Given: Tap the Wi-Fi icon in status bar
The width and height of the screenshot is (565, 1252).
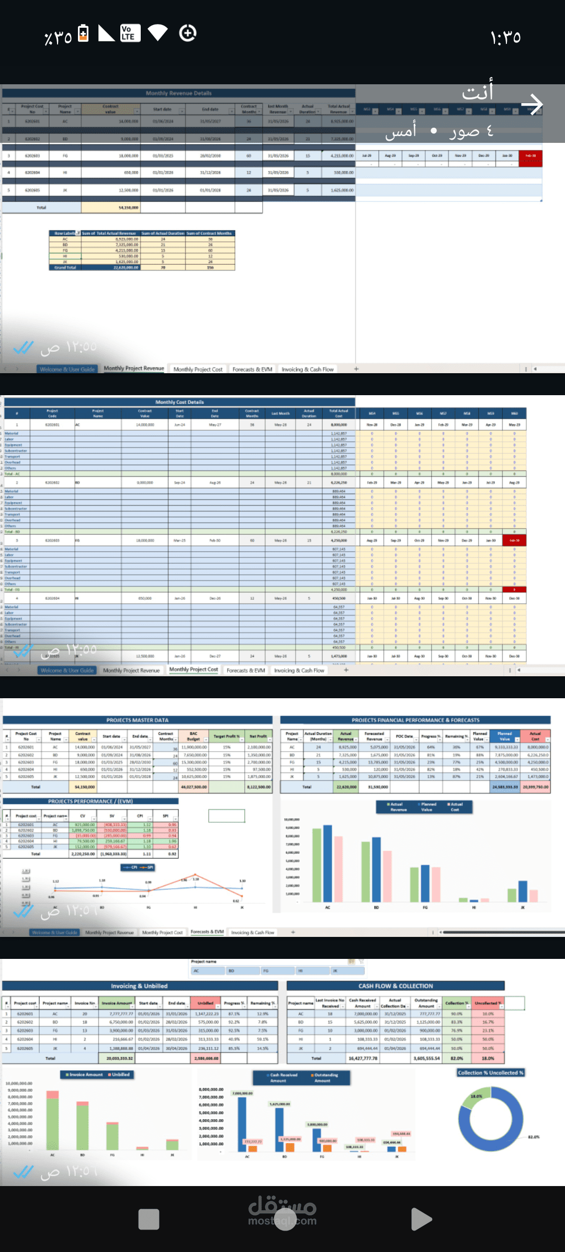Looking at the screenshot, I should tap(157, 33).
